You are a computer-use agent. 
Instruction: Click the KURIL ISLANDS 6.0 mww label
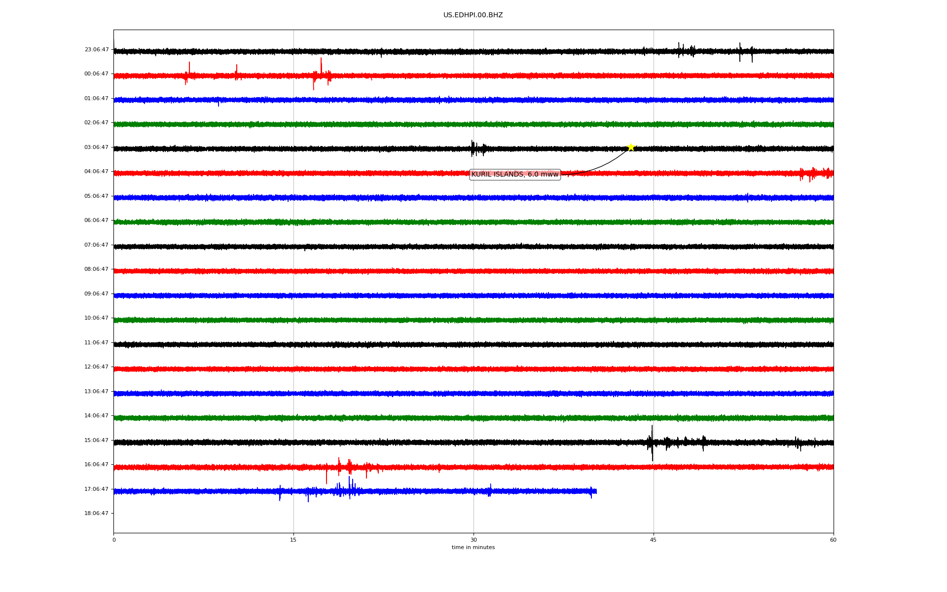[515, 174]
